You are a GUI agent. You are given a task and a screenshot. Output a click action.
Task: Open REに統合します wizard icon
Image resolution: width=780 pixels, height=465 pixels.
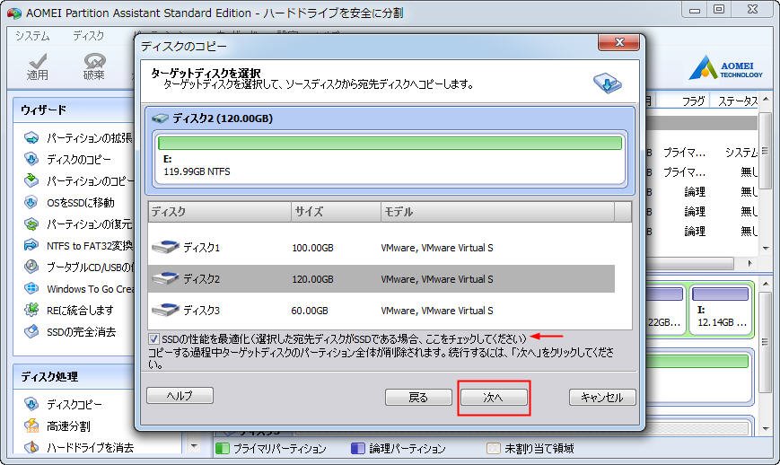(31, 310)
